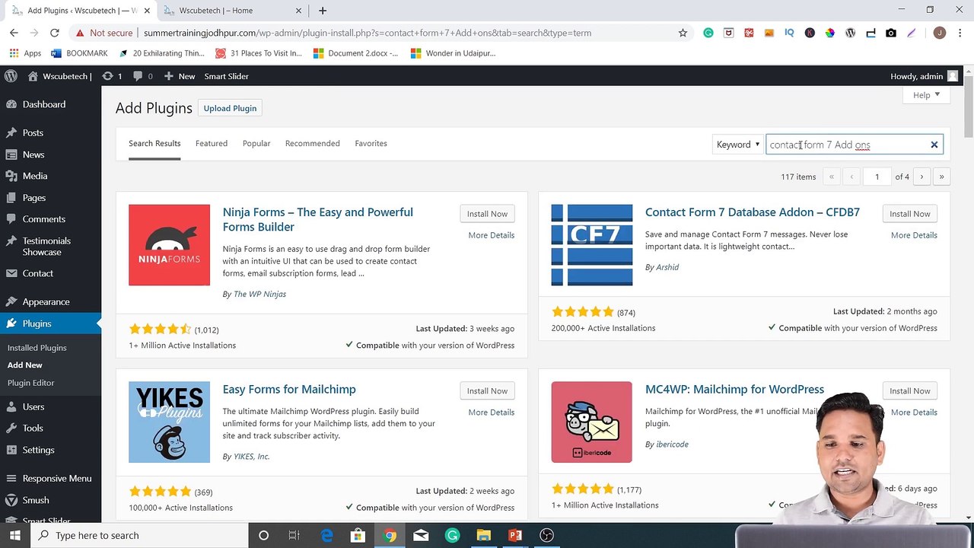Go to next page of results
This screenshot has height=548, width=974.
click(x=921, y=177)
